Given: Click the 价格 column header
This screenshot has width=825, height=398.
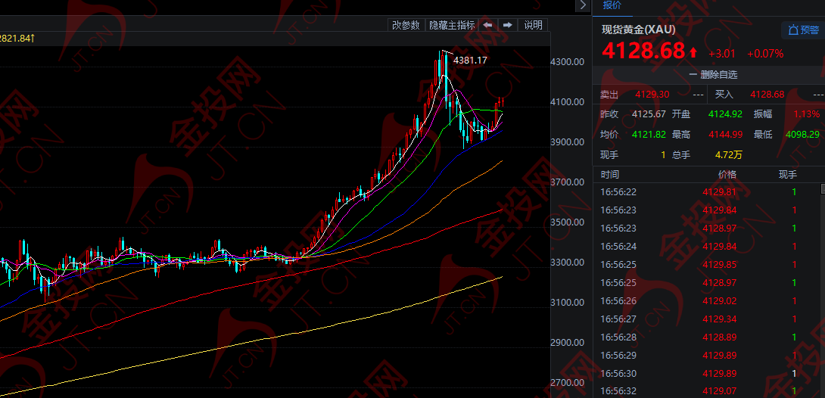Looking at the screenshot, I should tap(727, 175).
